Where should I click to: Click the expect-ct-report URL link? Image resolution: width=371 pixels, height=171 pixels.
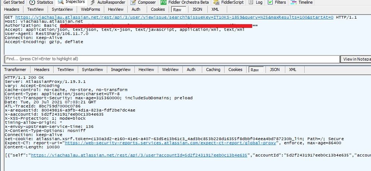pos(171,143)
